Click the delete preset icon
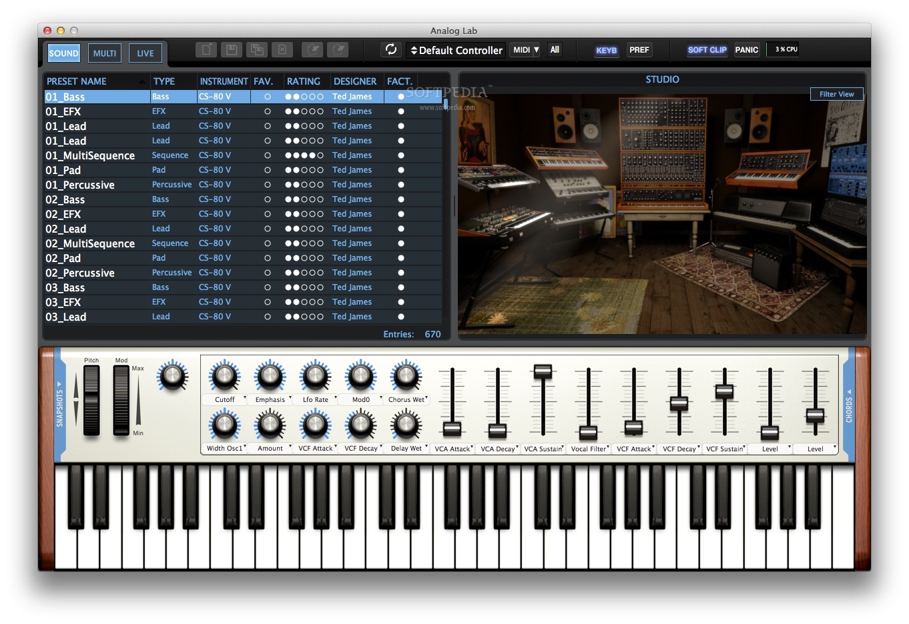Image resolution: width=909 pixels, height=624 pixels. [x=282, y=50]
